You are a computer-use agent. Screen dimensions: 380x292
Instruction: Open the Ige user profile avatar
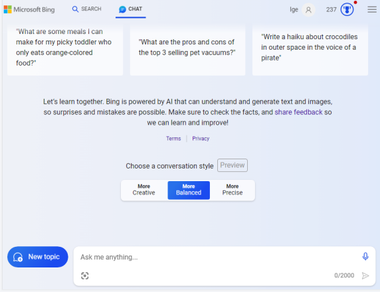click(308, 10)
